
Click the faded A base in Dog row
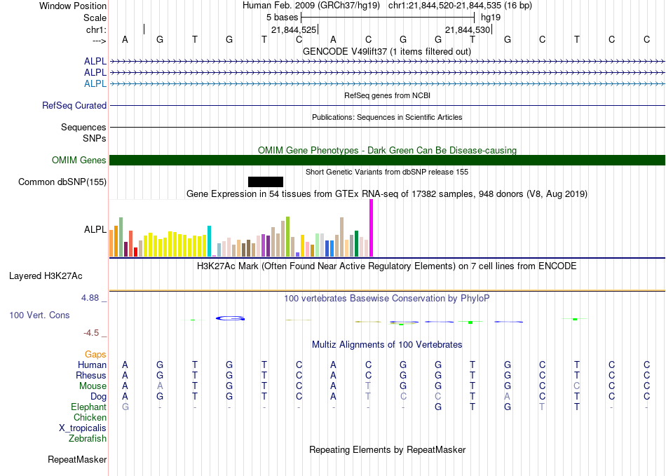point(507,397)
